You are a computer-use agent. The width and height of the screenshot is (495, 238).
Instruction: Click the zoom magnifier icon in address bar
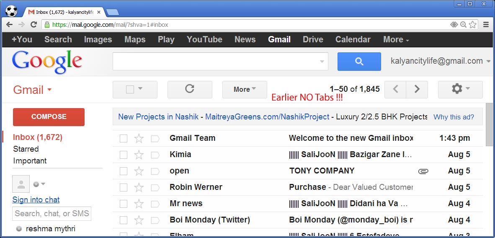pos(463,25)
